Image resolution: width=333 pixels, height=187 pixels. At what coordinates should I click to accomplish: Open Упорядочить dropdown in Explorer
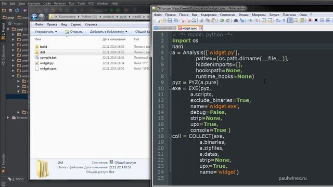(x=46, y=32)
